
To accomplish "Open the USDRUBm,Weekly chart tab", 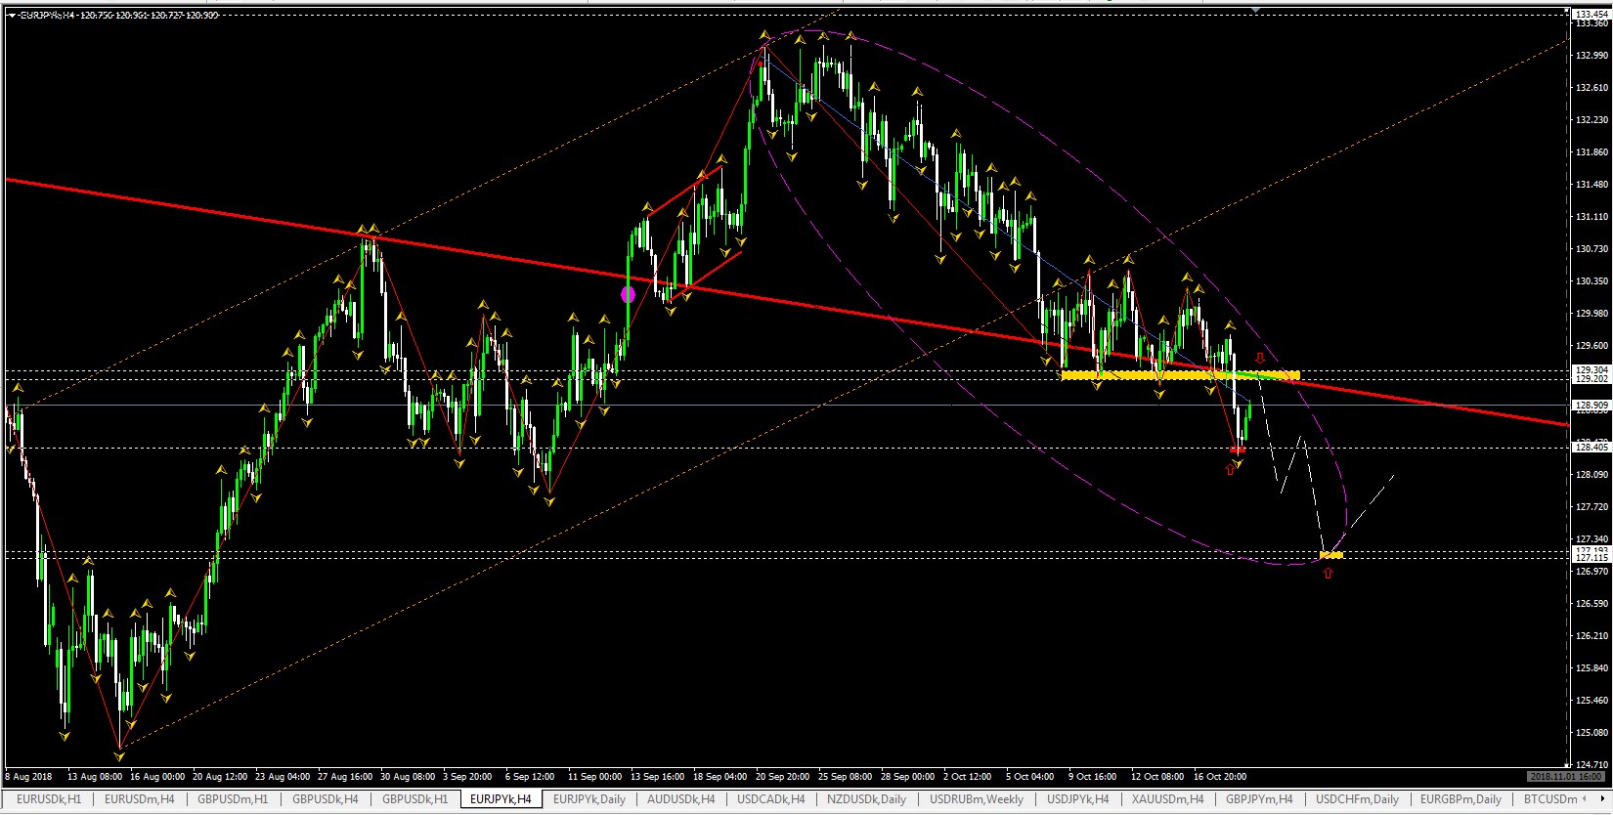I will 977,799.
